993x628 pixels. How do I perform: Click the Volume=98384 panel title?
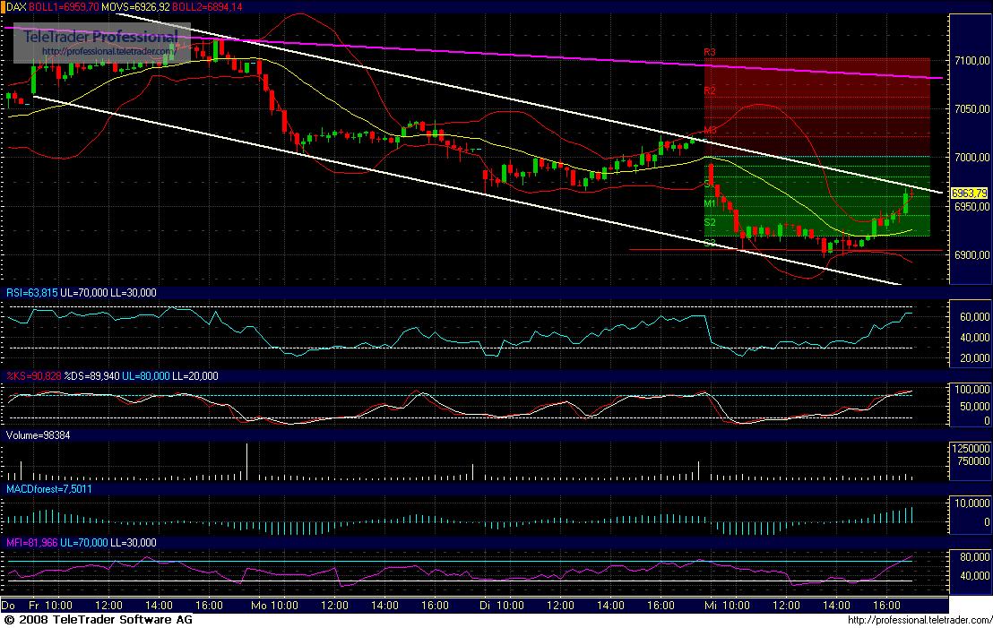click(38, 435)
